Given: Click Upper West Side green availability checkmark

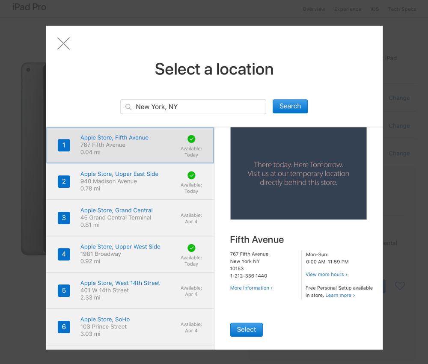Looking at the screenshot, I should tap(191, 248).
